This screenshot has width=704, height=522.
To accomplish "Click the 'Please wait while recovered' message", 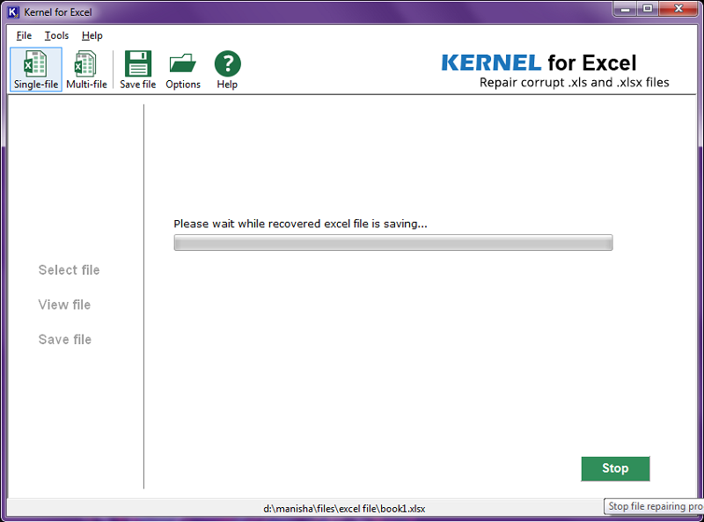I will [300, 224].
